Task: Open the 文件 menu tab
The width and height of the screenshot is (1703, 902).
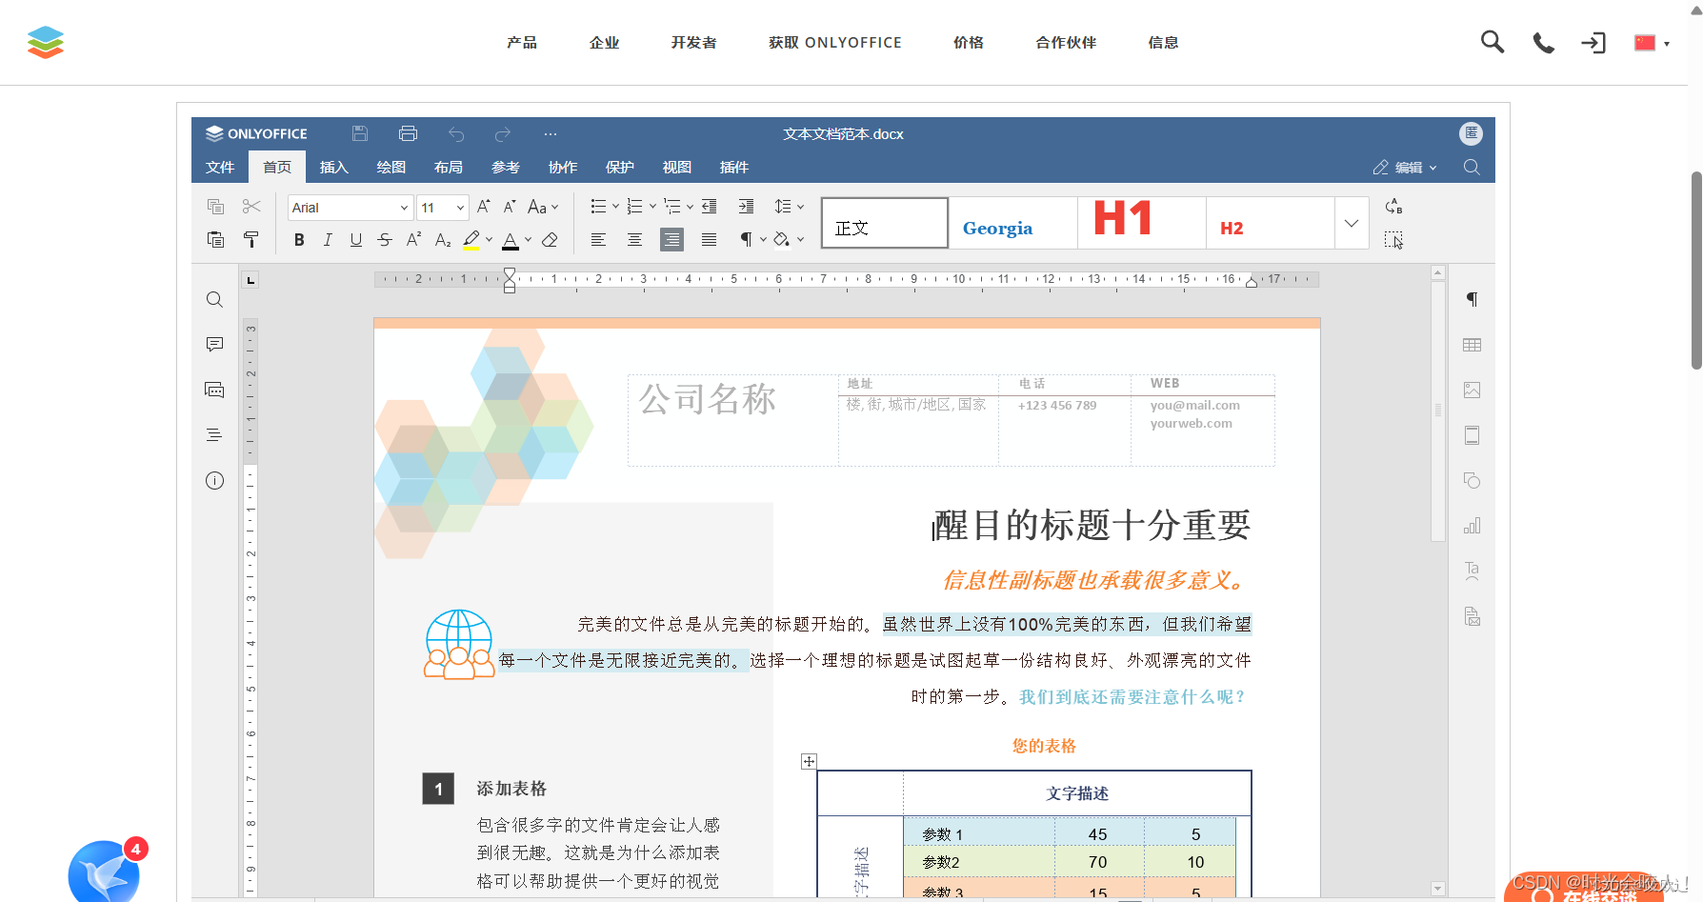Action: coord(220,167)
